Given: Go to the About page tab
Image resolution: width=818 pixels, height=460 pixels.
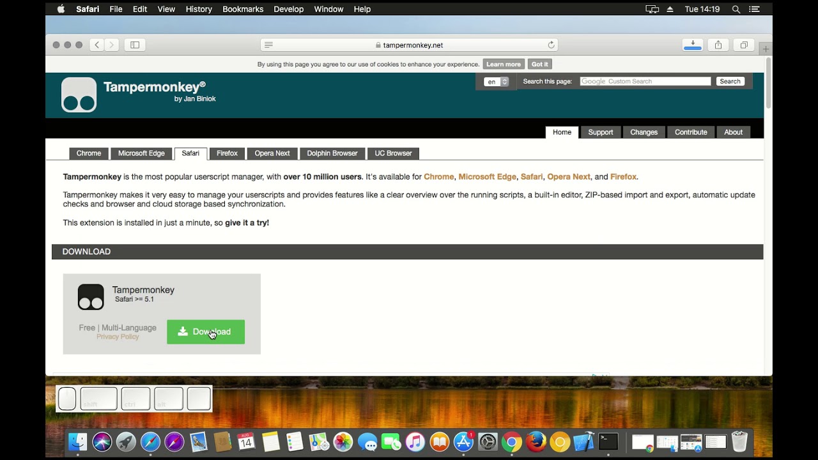Looking at the screenshot, I should (733, 132).
